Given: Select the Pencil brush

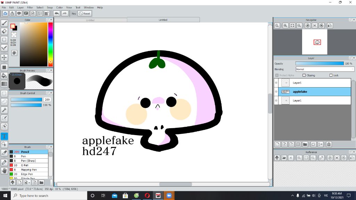Looking at the screenshot, I should [29, 152].
